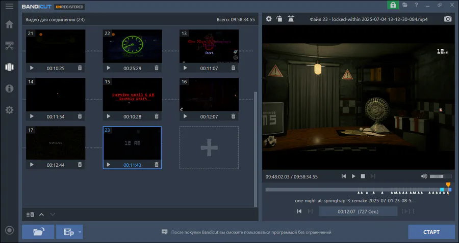Click the clip list vertical scrollbar
Viewport: 459px width, 243px height.
click(x=256, y=149)
